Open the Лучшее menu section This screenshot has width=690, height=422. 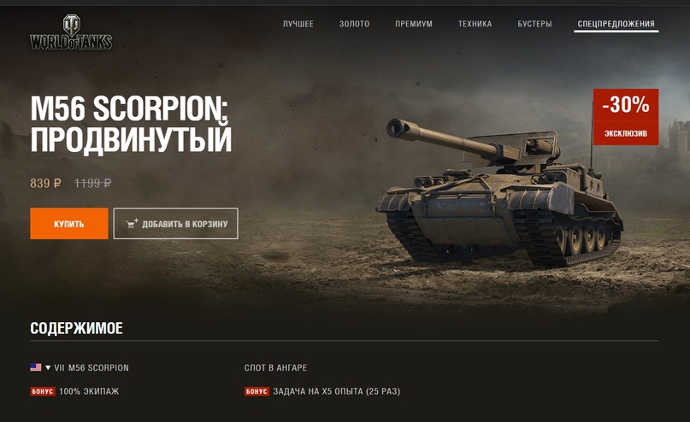click(298, 24)
